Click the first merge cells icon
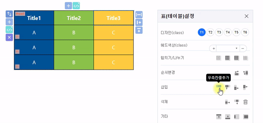This screenshot has height=123, width=263. click(219, 58)
